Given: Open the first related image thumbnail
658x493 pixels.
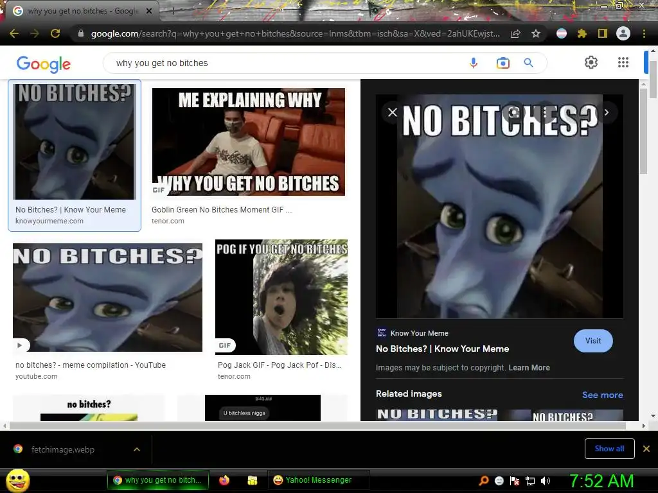Looking at the screenshot, I should 437,415.
